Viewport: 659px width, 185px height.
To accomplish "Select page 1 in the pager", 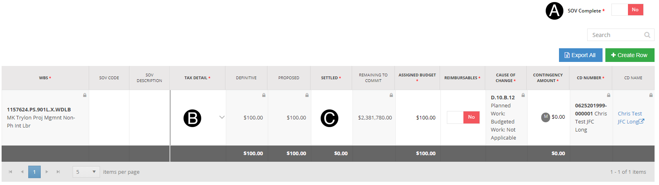I will [x=34, y=172].
